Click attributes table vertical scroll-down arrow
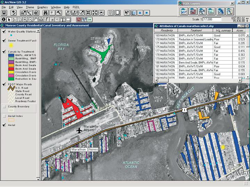250x187 pixels. point(248,77)
